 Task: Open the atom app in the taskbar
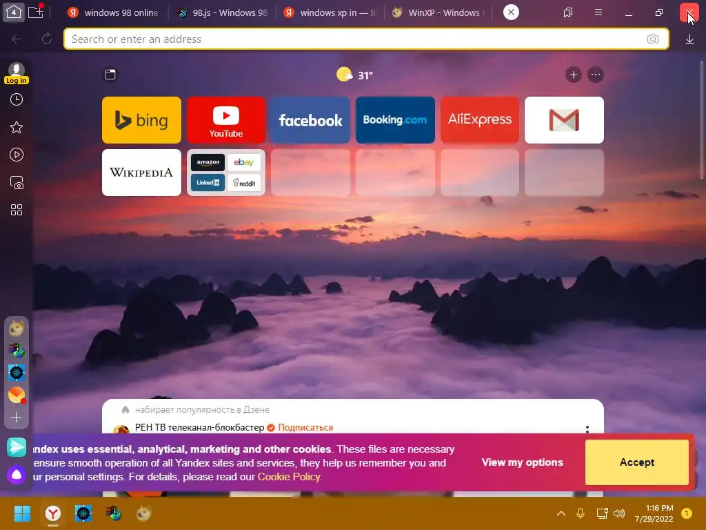[x=83, y=513]
